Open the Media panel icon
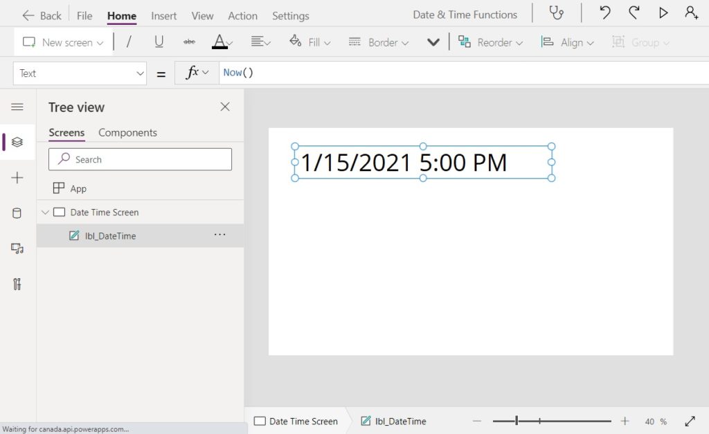The width and height of the screenshot is (709, 434). [x=17, y=247]
